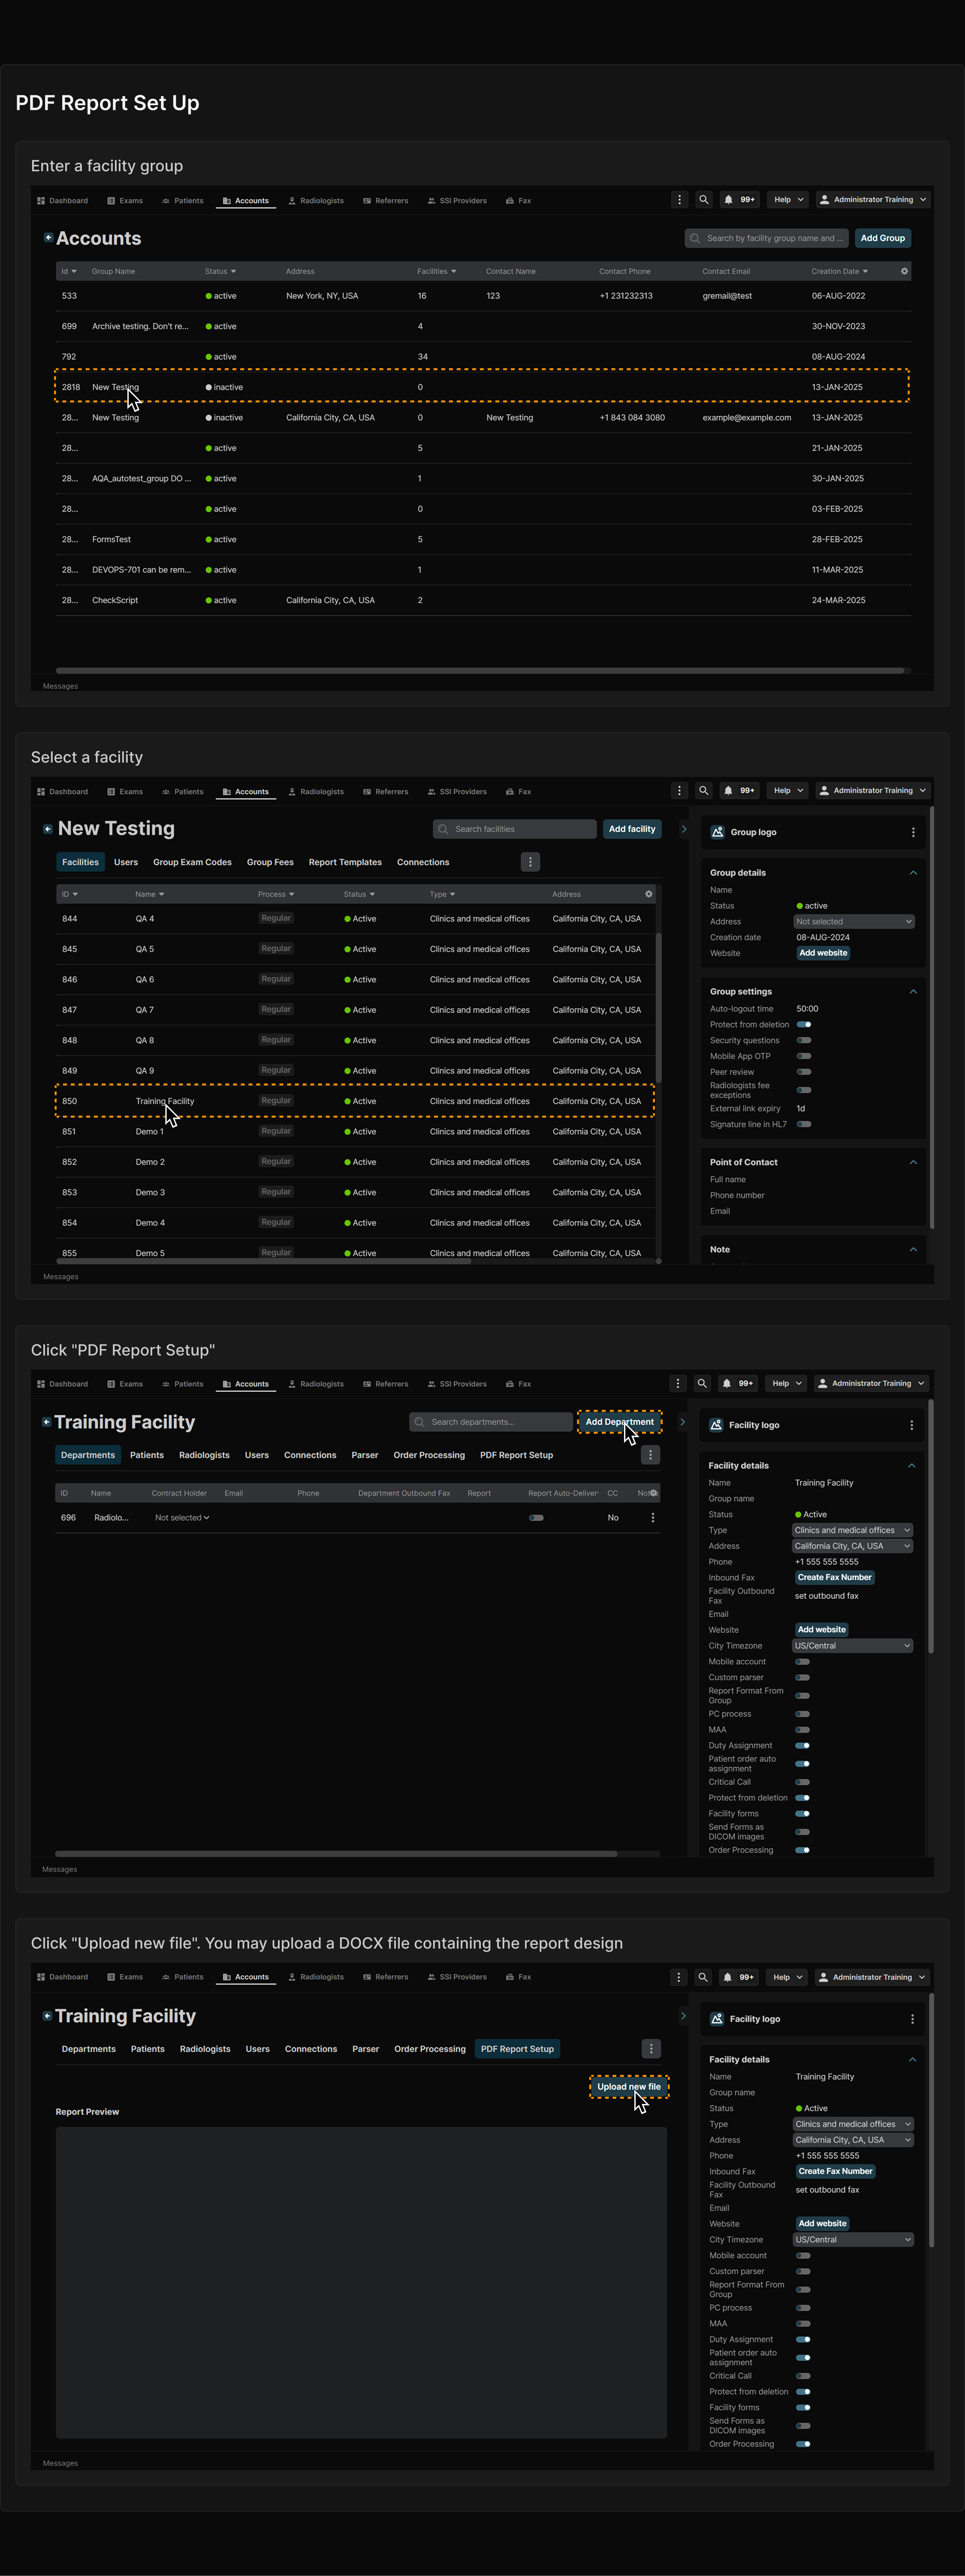This screenshot has height=2576, width=965.
Task: Toggle Report Auto-Delivery for department 696
Action: click(x=537, y=1517)
